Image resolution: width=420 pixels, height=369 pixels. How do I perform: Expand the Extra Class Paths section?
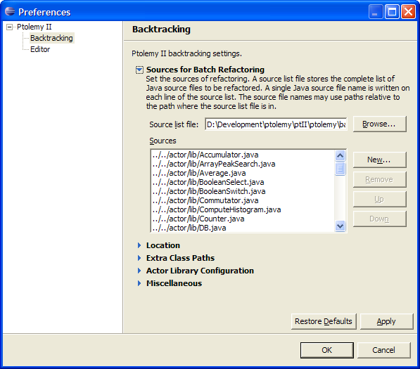139,258
